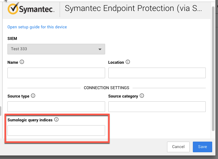The height and width of the screenshot is (159, 218).
Task: Click into the Source category field
Action: pyautogui.click(x=157, y=107)
